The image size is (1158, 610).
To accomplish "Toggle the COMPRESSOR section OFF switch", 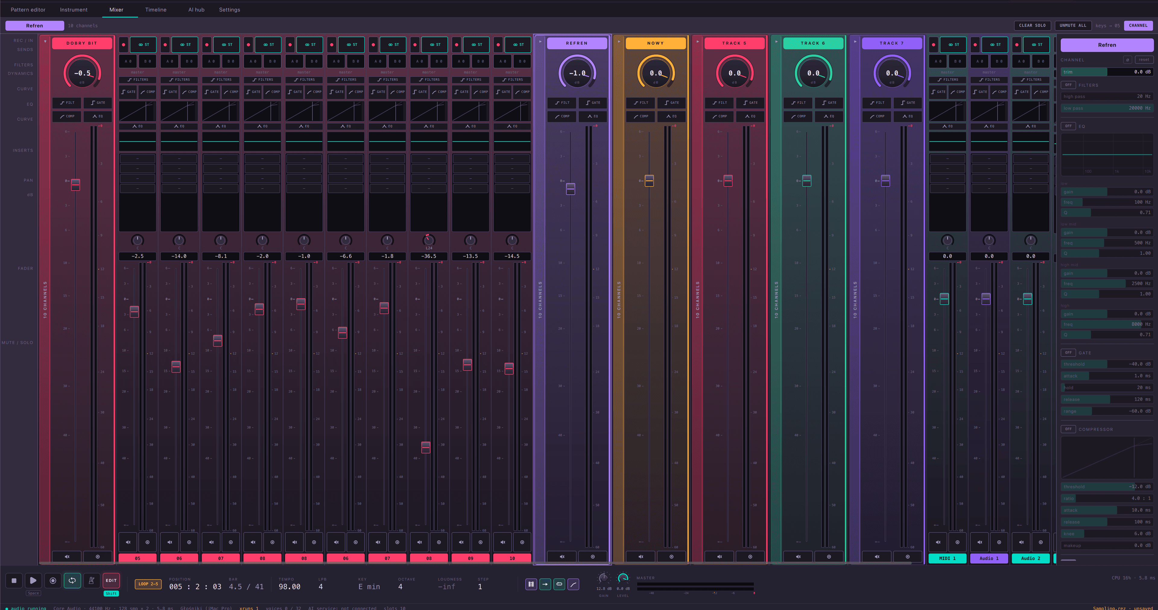I will 1068,429.
